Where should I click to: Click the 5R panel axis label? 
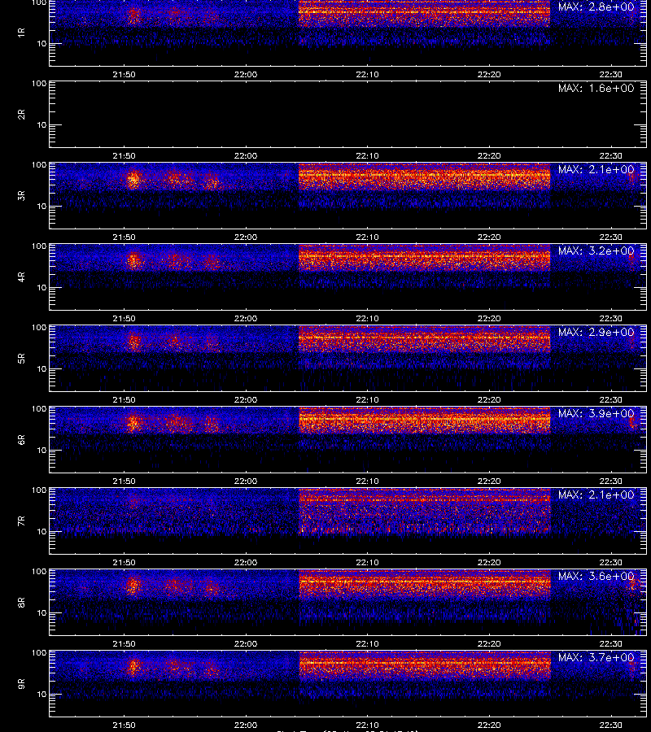pyautogui.click(x=21, y=358)
